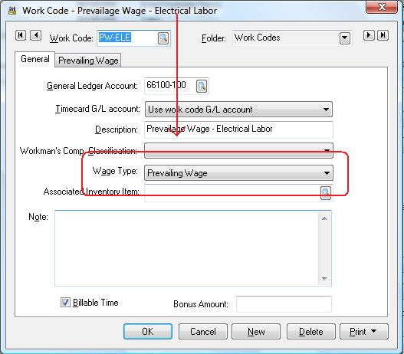Click the application icon in title bar
404x354 pixels.
12,11
